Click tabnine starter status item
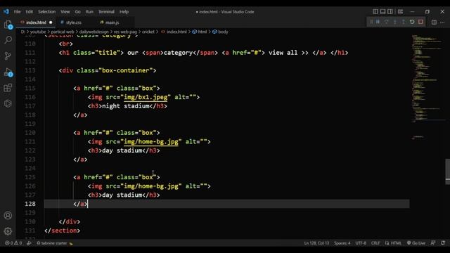This screenshot has height=253, width=450. [x=54, y=243]
